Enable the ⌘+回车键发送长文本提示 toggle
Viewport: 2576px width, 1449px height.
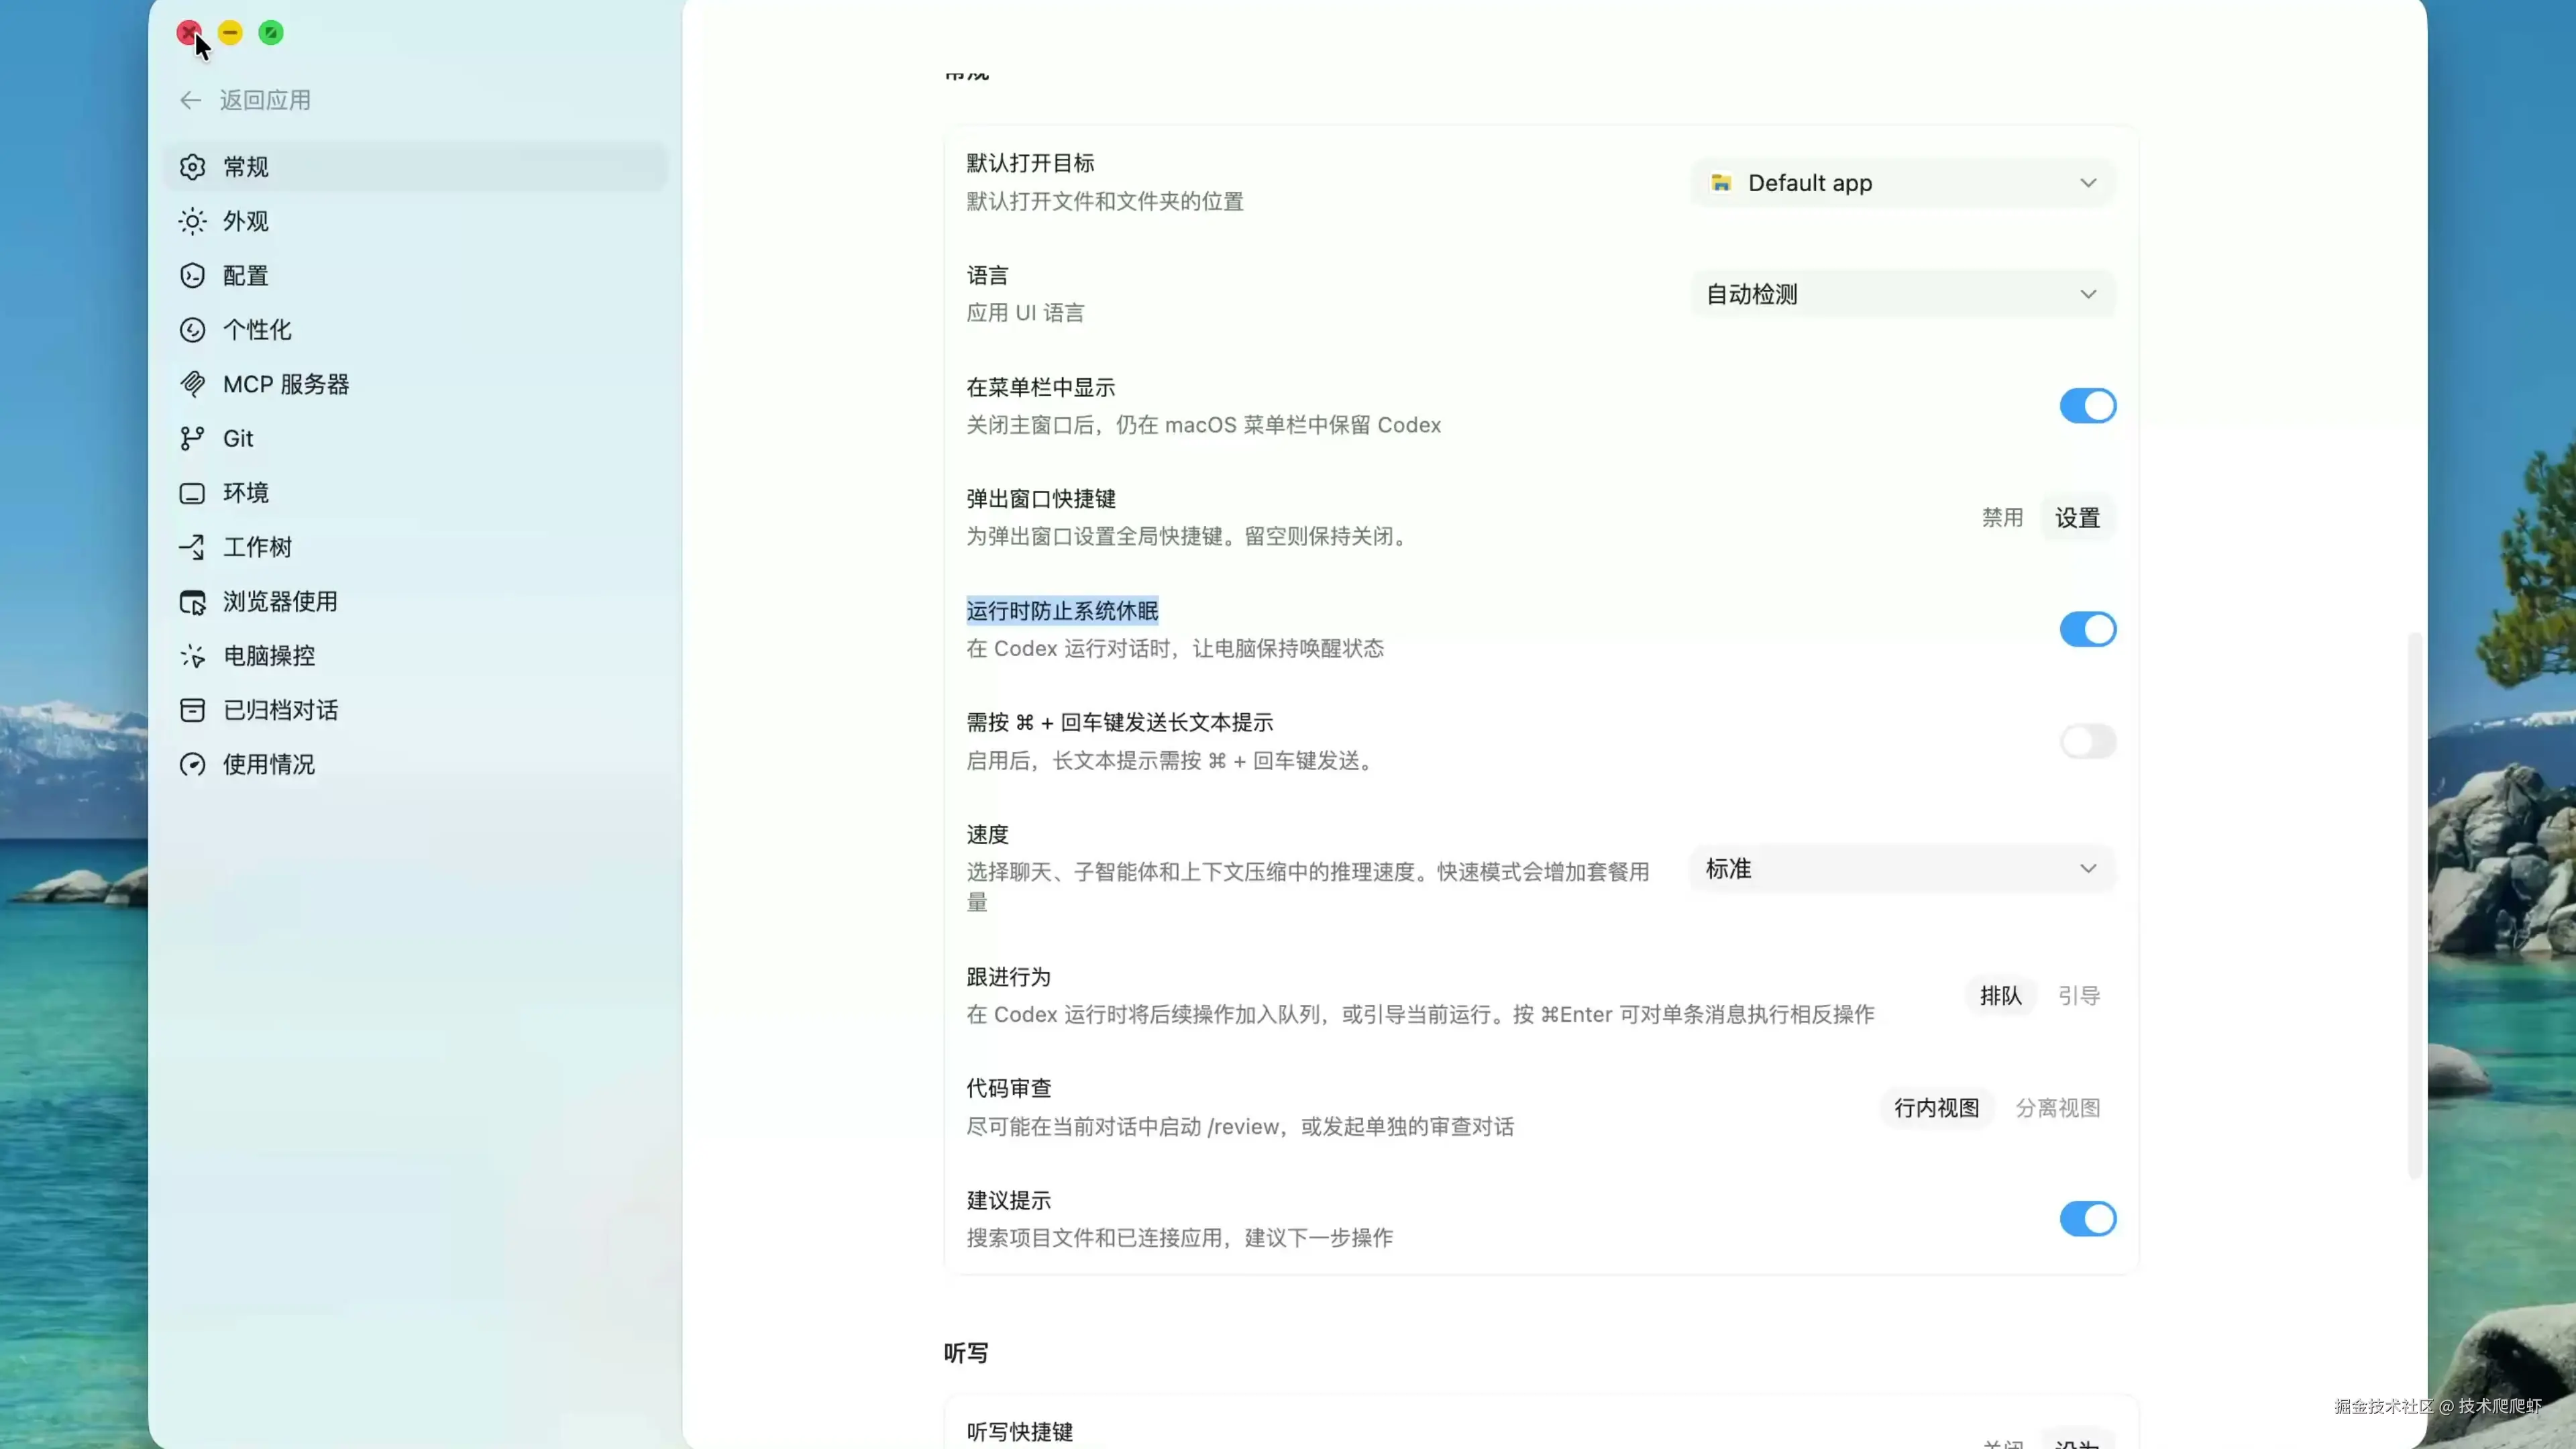coord(2087,742)
